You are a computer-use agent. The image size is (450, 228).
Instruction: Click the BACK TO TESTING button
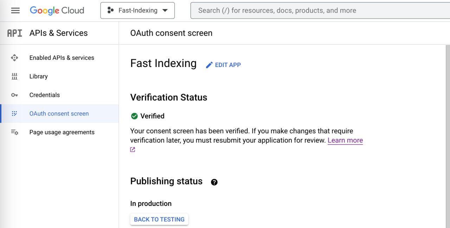click(x=159, y=219)
